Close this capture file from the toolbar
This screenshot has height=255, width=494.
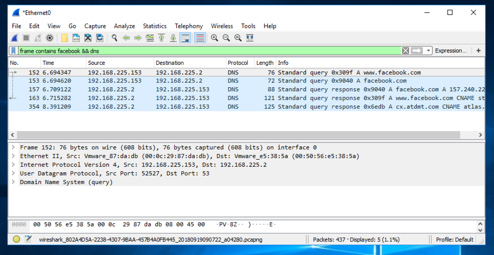(x=87, y=38)
